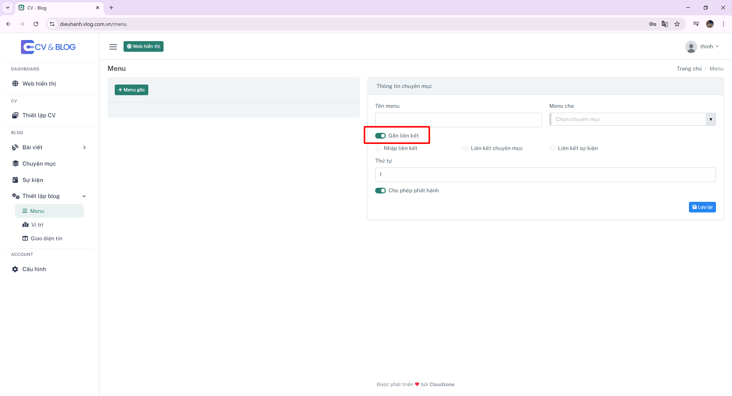732x396 pixels.
Task: Select Liên kết sự kiện radio option
Action: [552, 148]
